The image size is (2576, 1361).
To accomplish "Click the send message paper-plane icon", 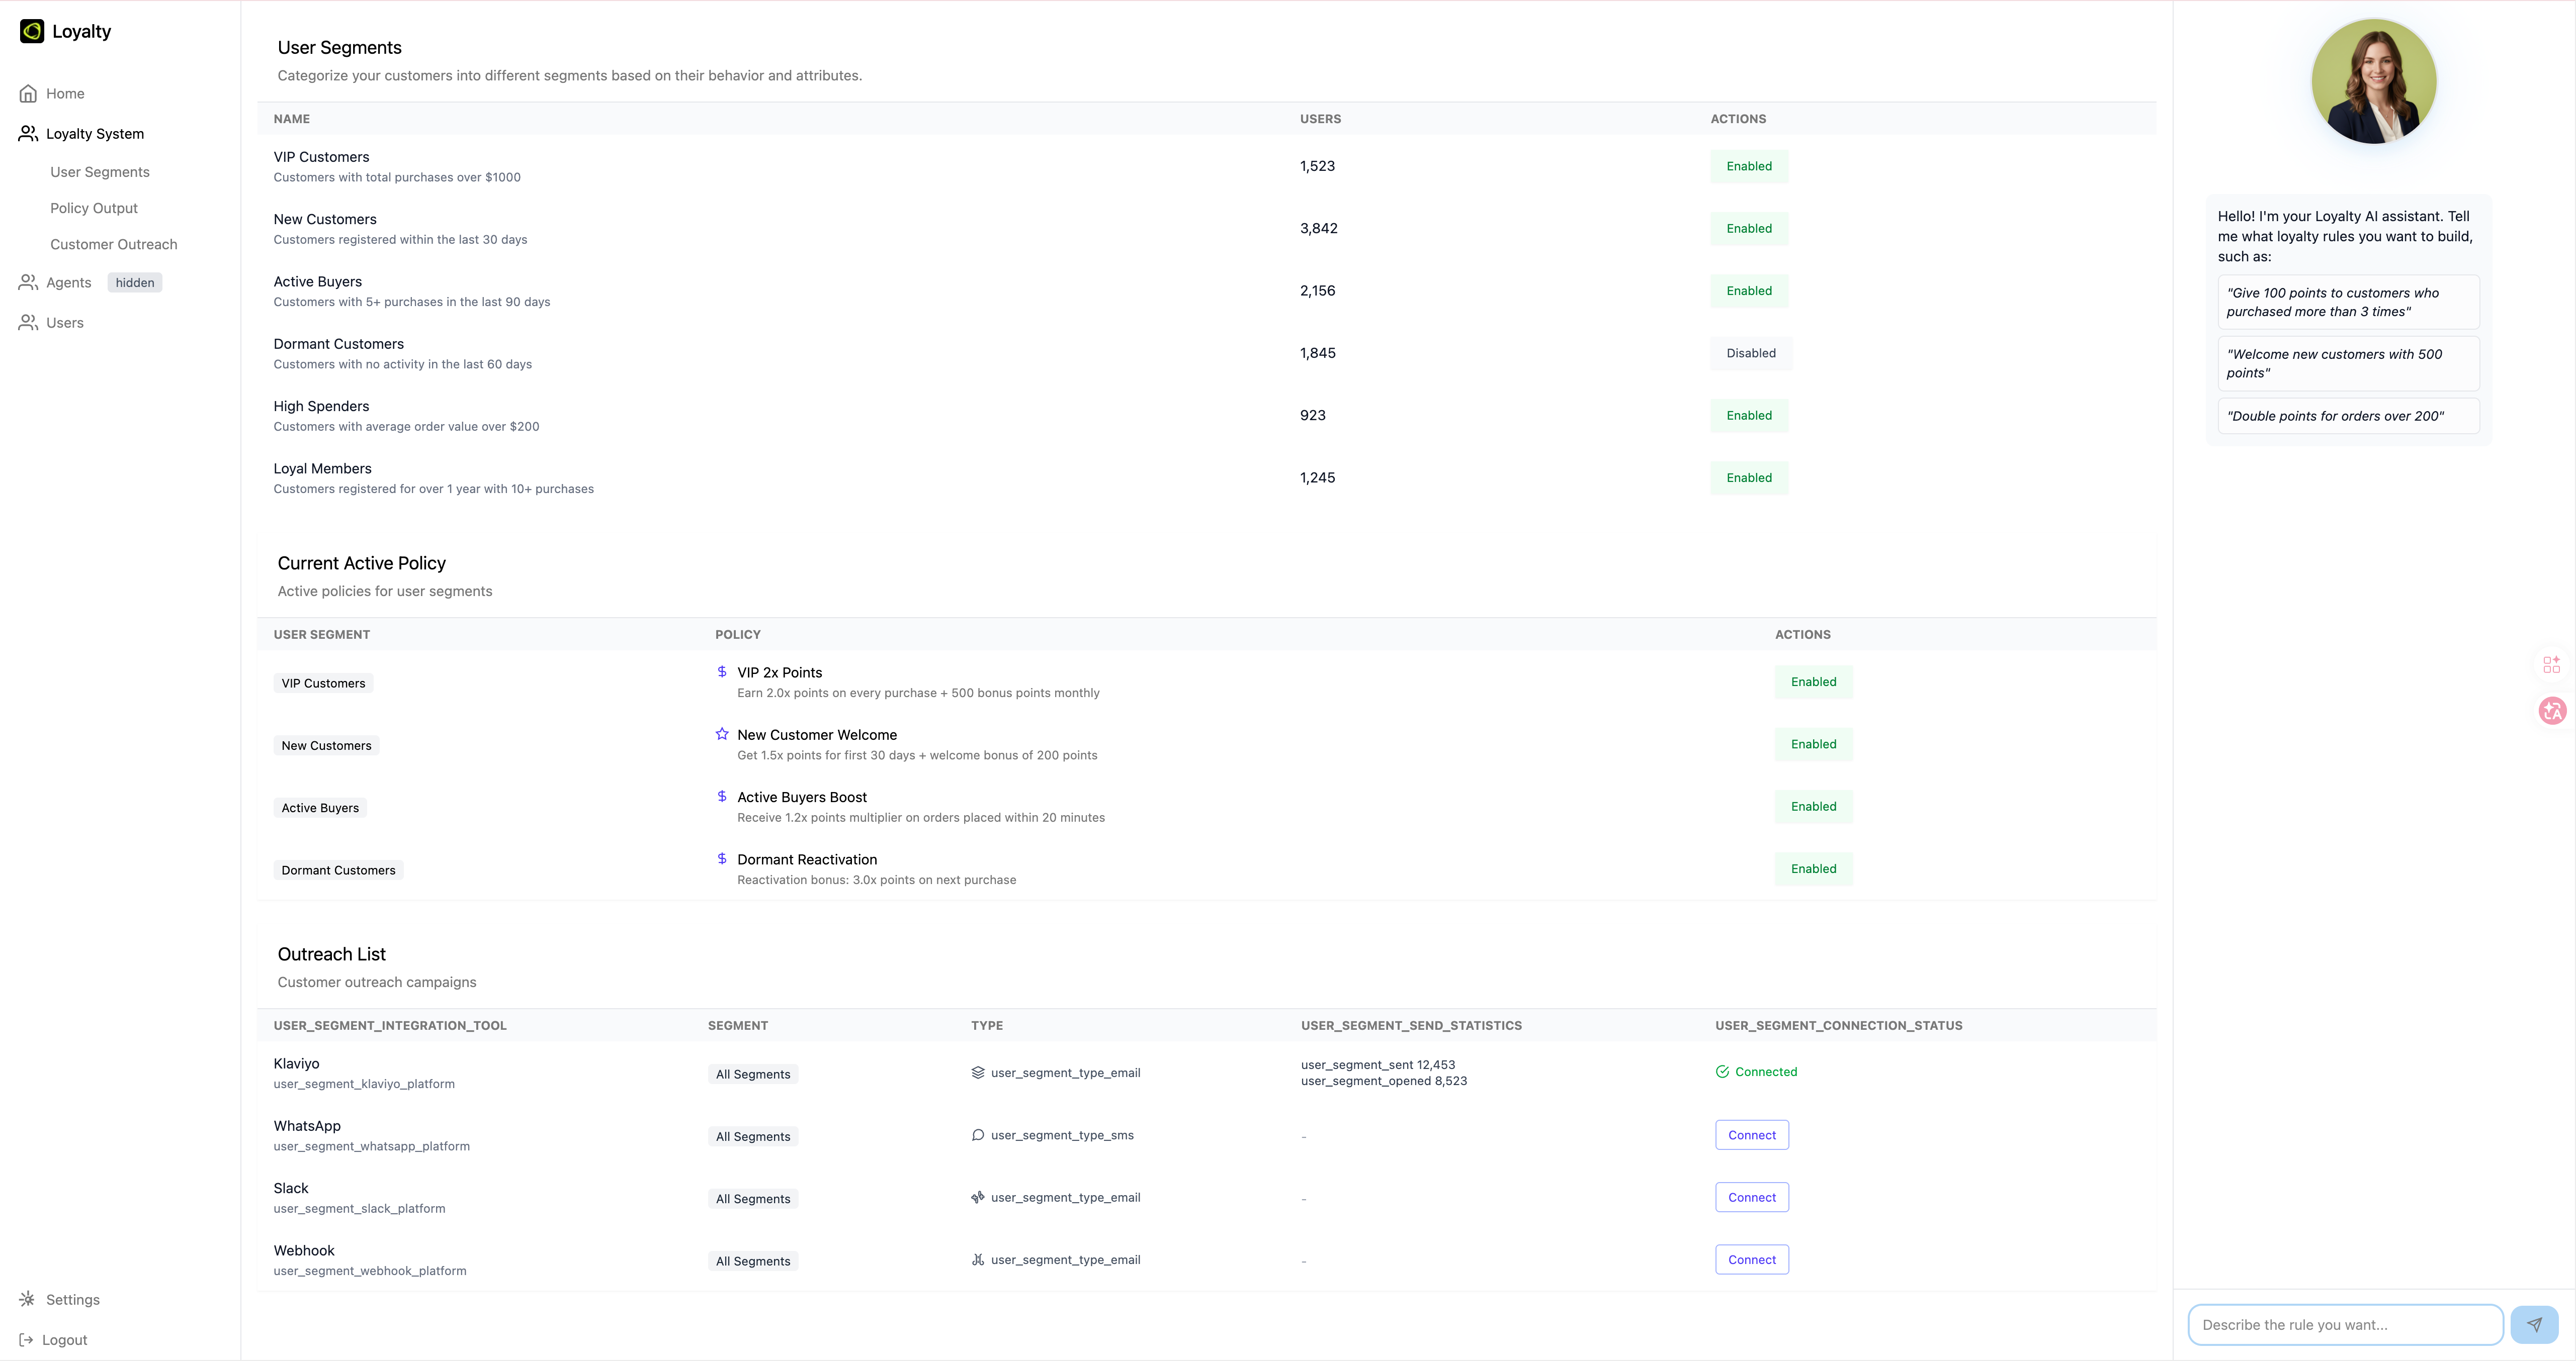I will coord(2534,1325).
